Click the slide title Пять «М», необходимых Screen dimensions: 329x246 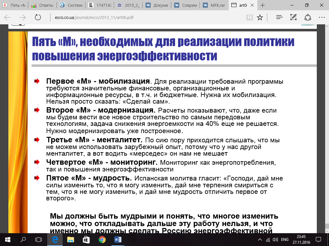[x=163, y=49]
